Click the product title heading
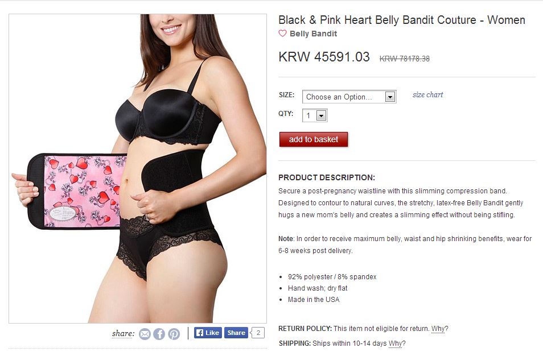Viewport: 543px width, 352px height. click(402, 20)
